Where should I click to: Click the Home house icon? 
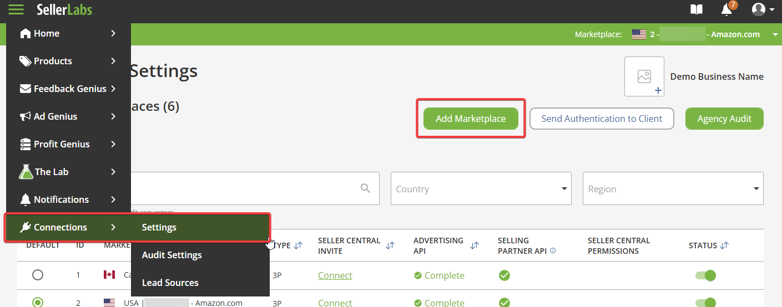[x=26, y=33]
